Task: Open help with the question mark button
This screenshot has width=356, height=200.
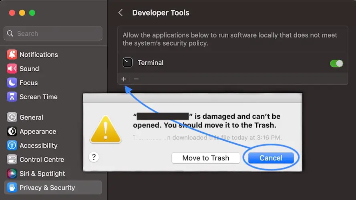Action: click(94, 157)
